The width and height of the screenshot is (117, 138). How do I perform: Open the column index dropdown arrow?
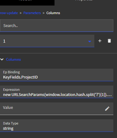point(89,41)
